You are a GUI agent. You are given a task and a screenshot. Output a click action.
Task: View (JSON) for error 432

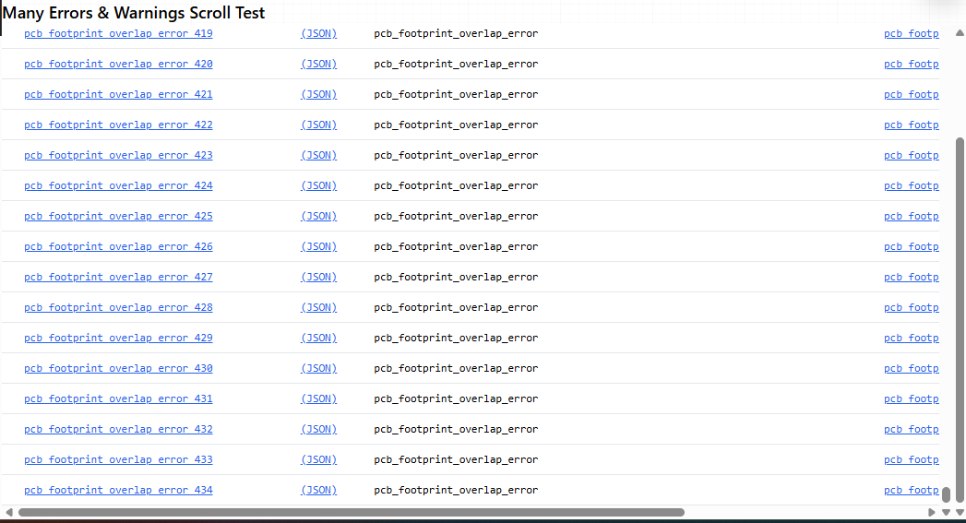tap(318, 429)
